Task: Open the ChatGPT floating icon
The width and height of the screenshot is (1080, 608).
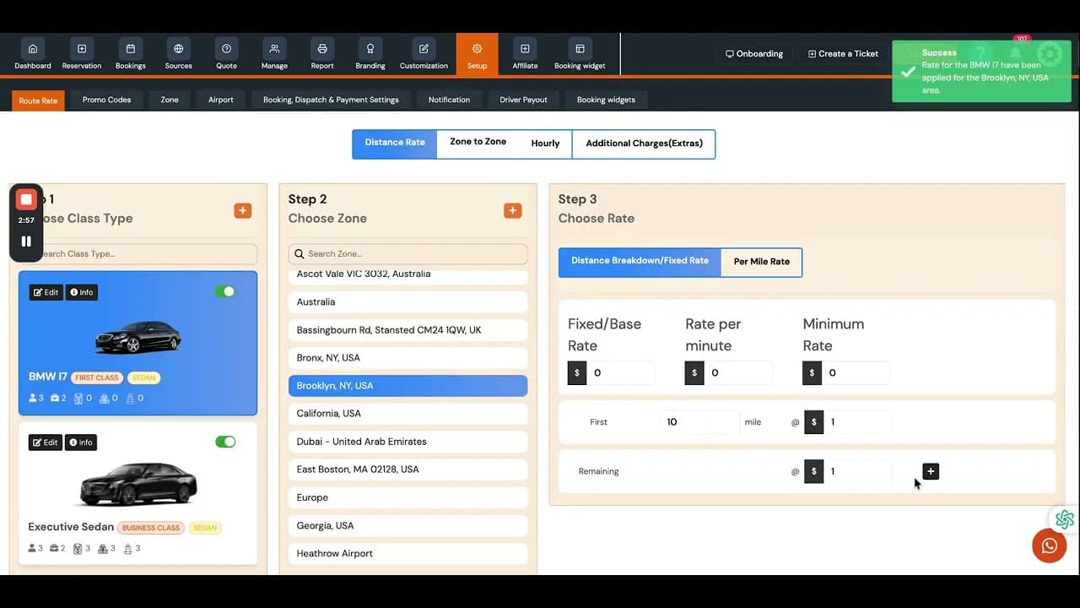Action: coord(1064,519)
